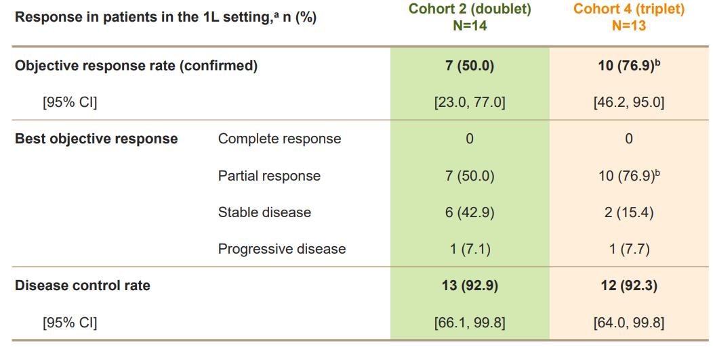
Task: Select the triplet disease control value 12 (92.3)
Action: 629,286
